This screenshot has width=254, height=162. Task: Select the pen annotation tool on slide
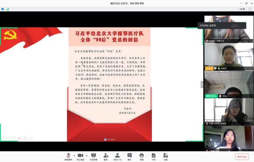coord(14,138)
